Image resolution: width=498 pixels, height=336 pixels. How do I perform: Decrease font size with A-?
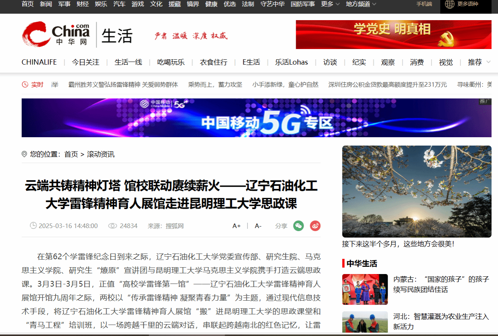tap(258, 226)
